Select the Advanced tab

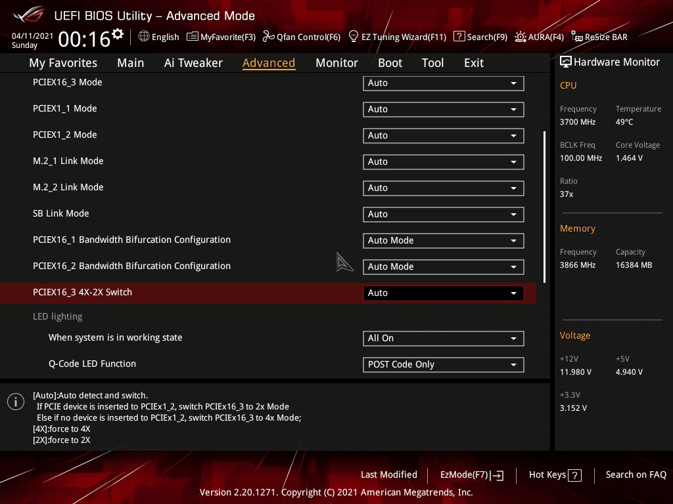(x=269, y=62)
